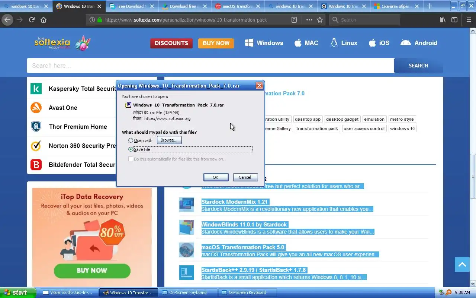476x298 pixels.
Task: Bookmark this page with the star
Action: pyautogui.click(x=320, y=20)
